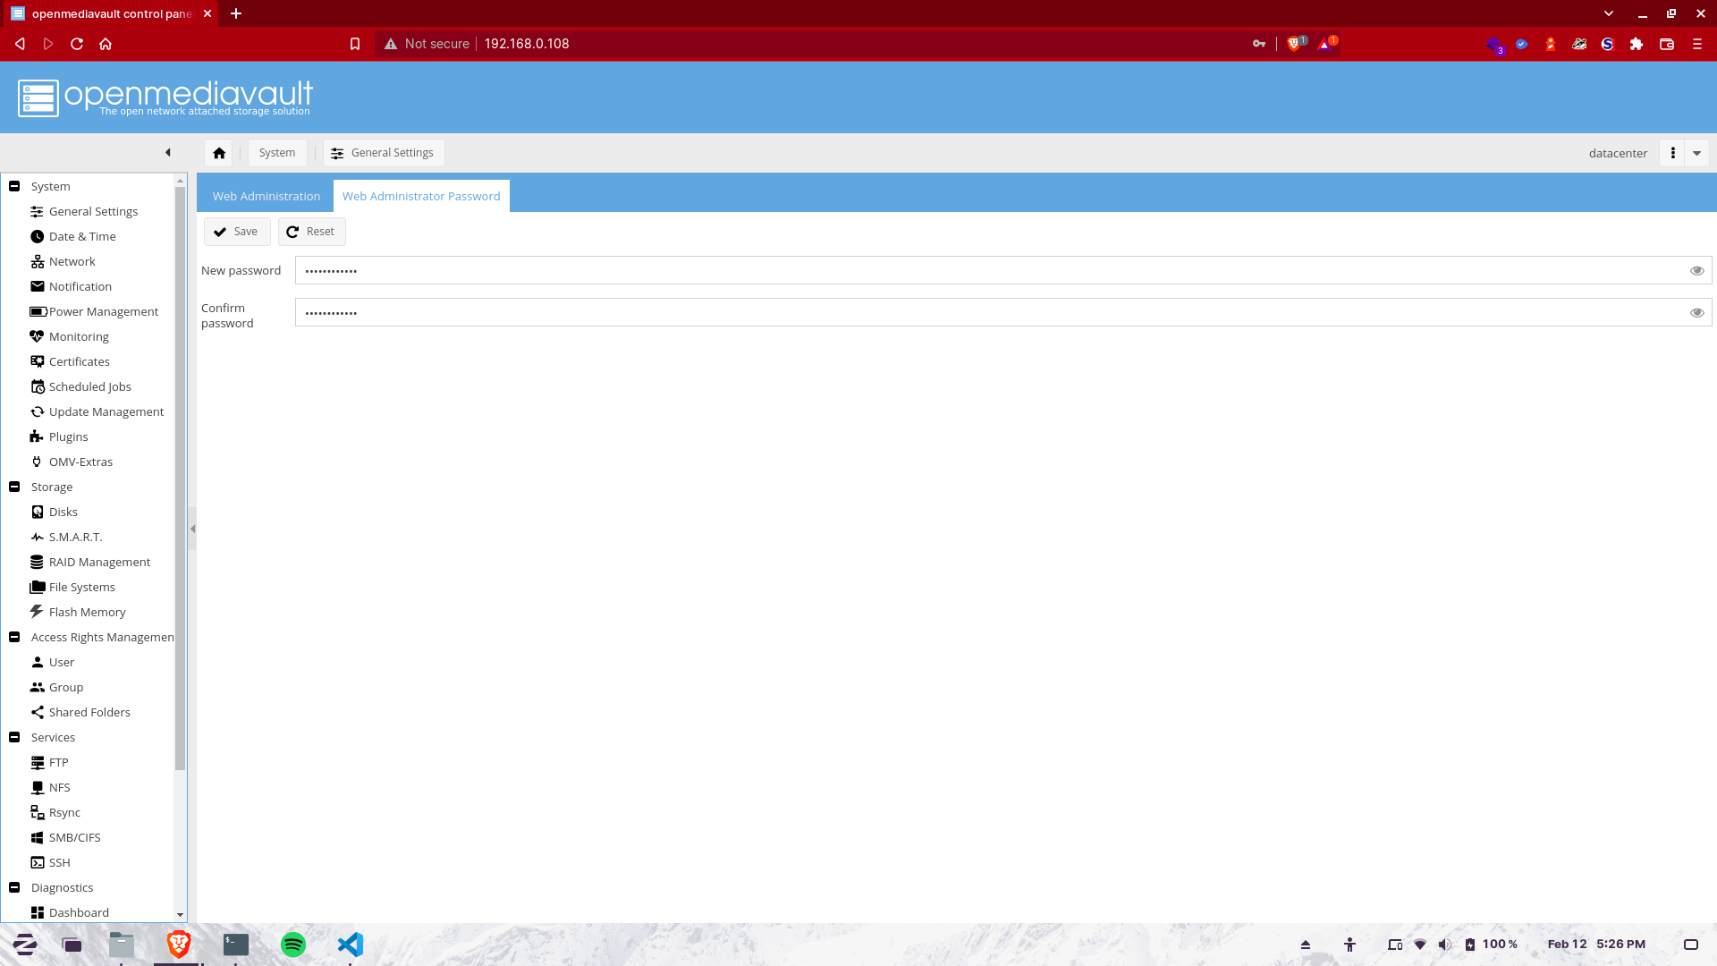
Task: Save the new administrator password
Action: [x=237, y=232]
